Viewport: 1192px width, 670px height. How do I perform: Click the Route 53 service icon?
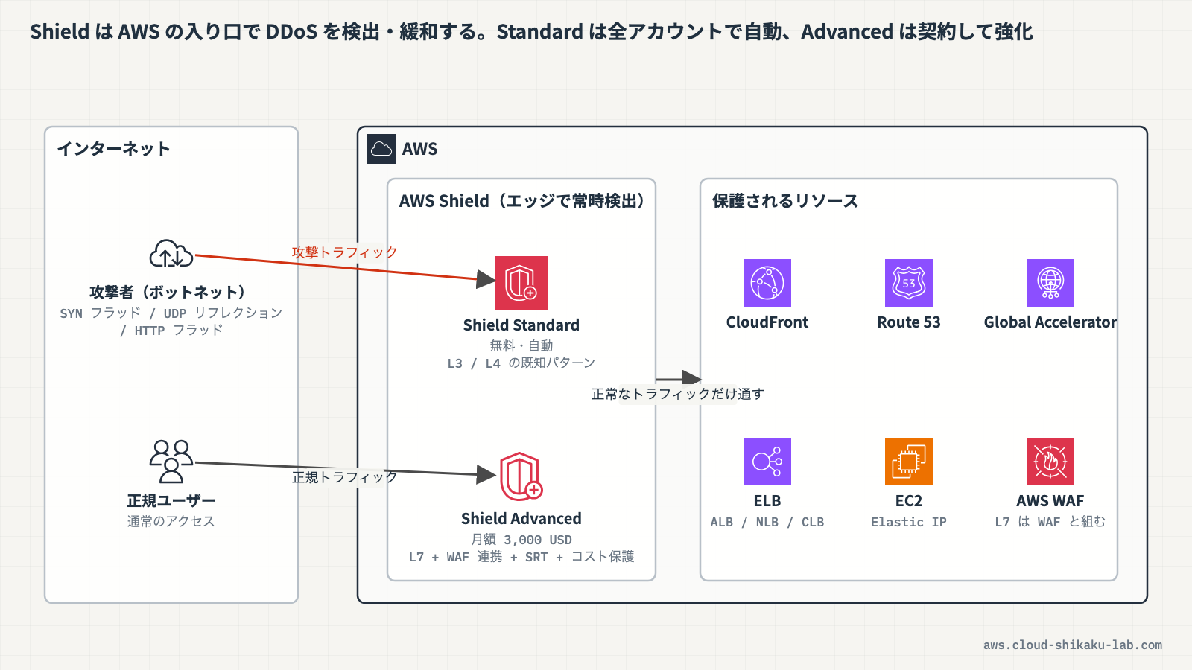click(x=909, y=283)
